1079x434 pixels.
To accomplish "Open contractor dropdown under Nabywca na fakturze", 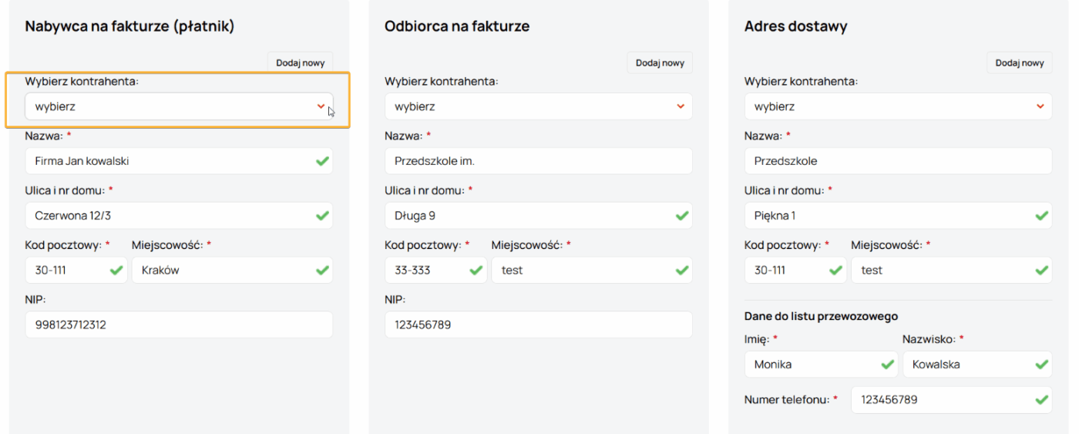I will pyautogui.click(x=179, y=106).
